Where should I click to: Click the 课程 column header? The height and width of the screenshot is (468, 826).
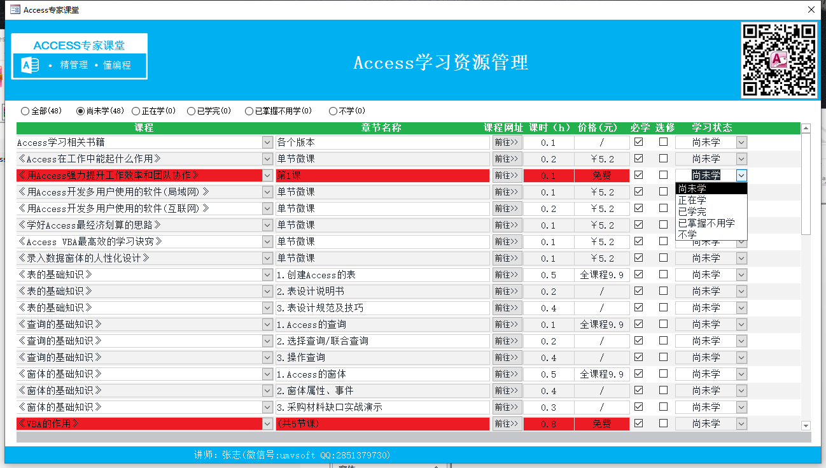(144, 128)
